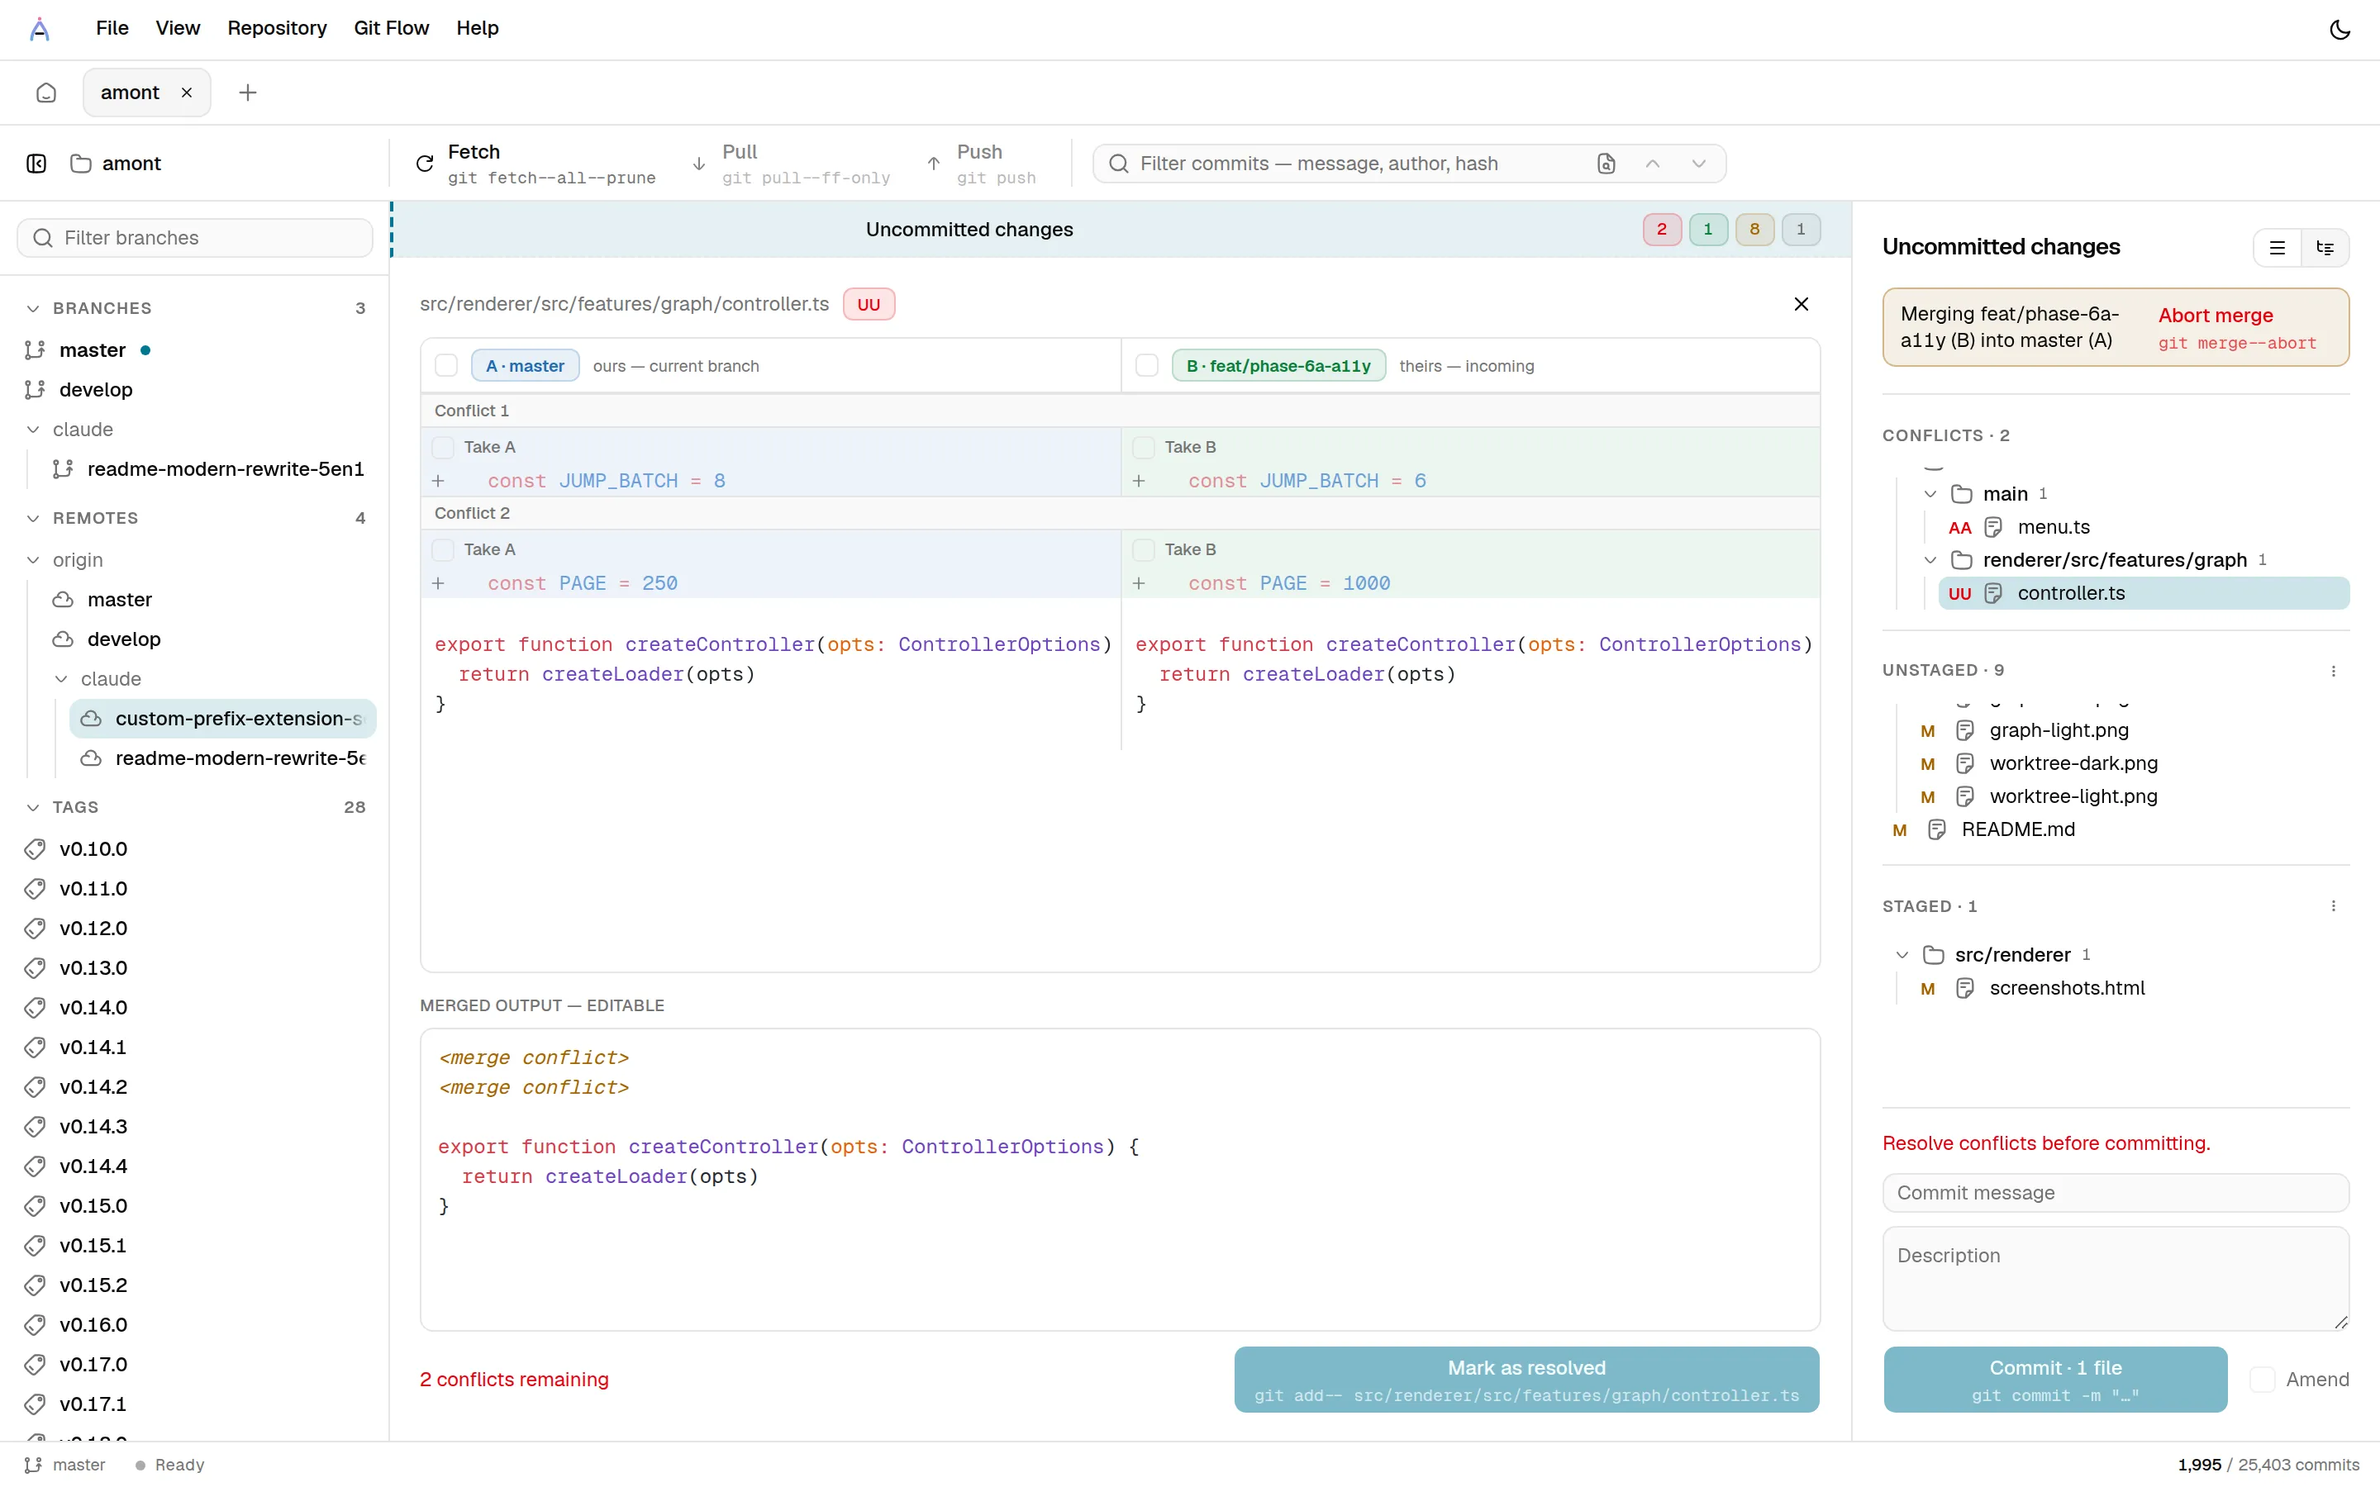The image size is (2380, 1487).
Task: Close the amont tab
Action: 187,93
